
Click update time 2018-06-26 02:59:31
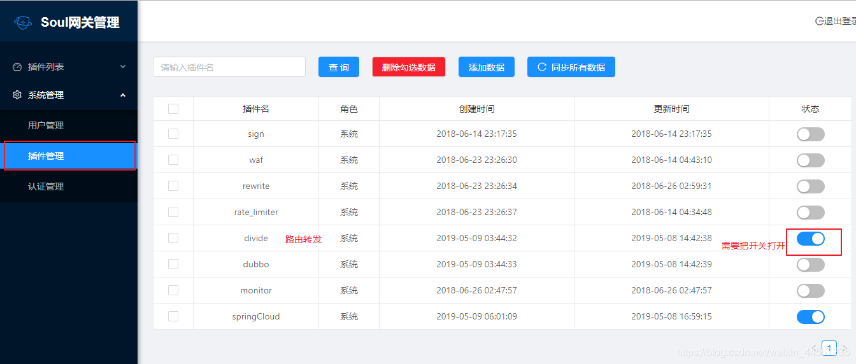pyautogui.click(x=671, y=186)
